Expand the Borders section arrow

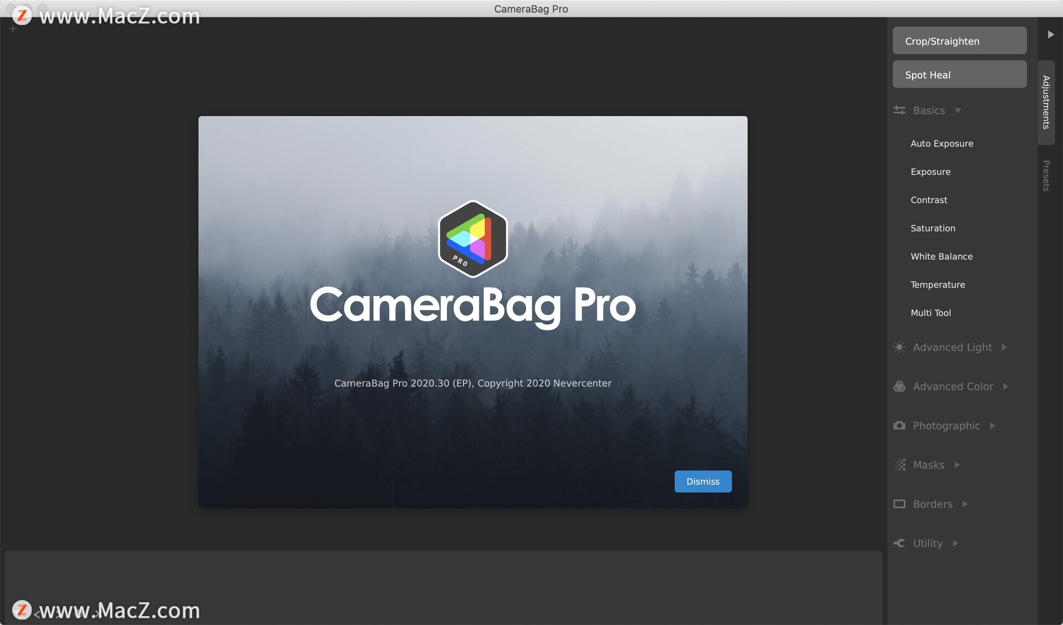964,504
